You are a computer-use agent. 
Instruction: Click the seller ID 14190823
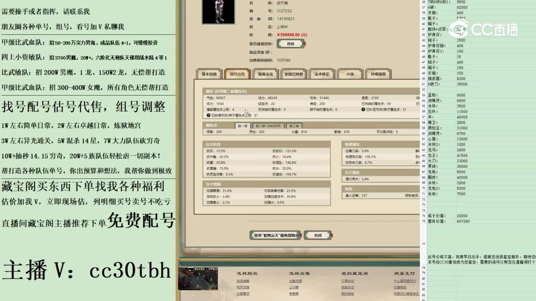286,19
